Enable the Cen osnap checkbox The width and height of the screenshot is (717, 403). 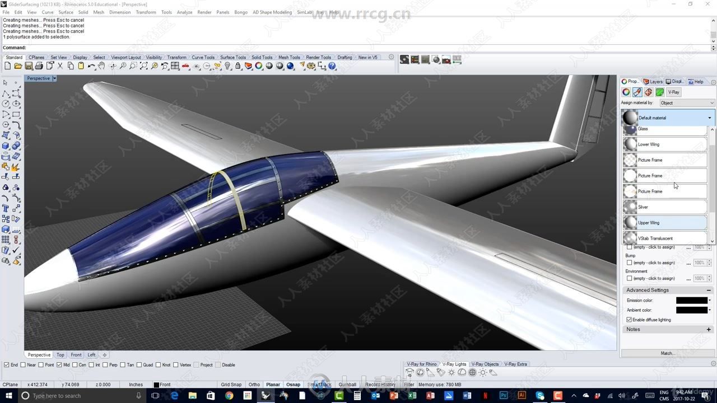(75, 365)
